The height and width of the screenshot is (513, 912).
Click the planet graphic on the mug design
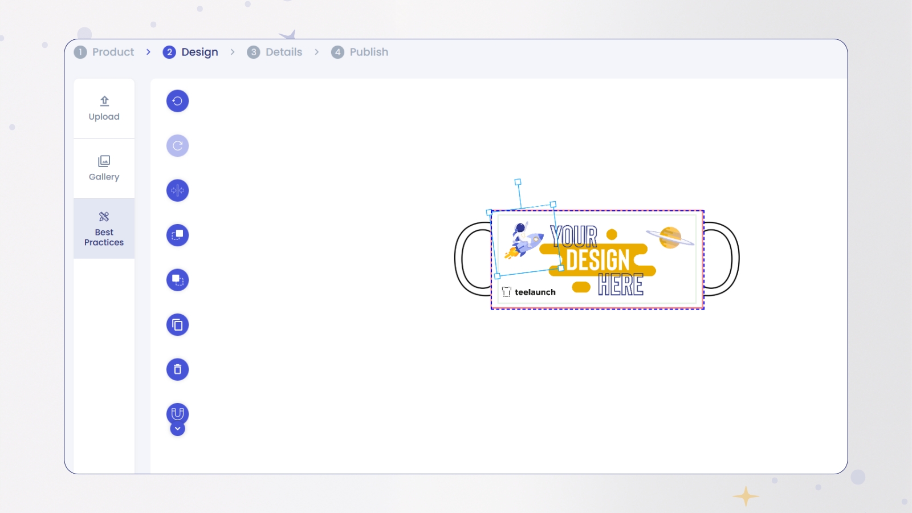[670, 237]
